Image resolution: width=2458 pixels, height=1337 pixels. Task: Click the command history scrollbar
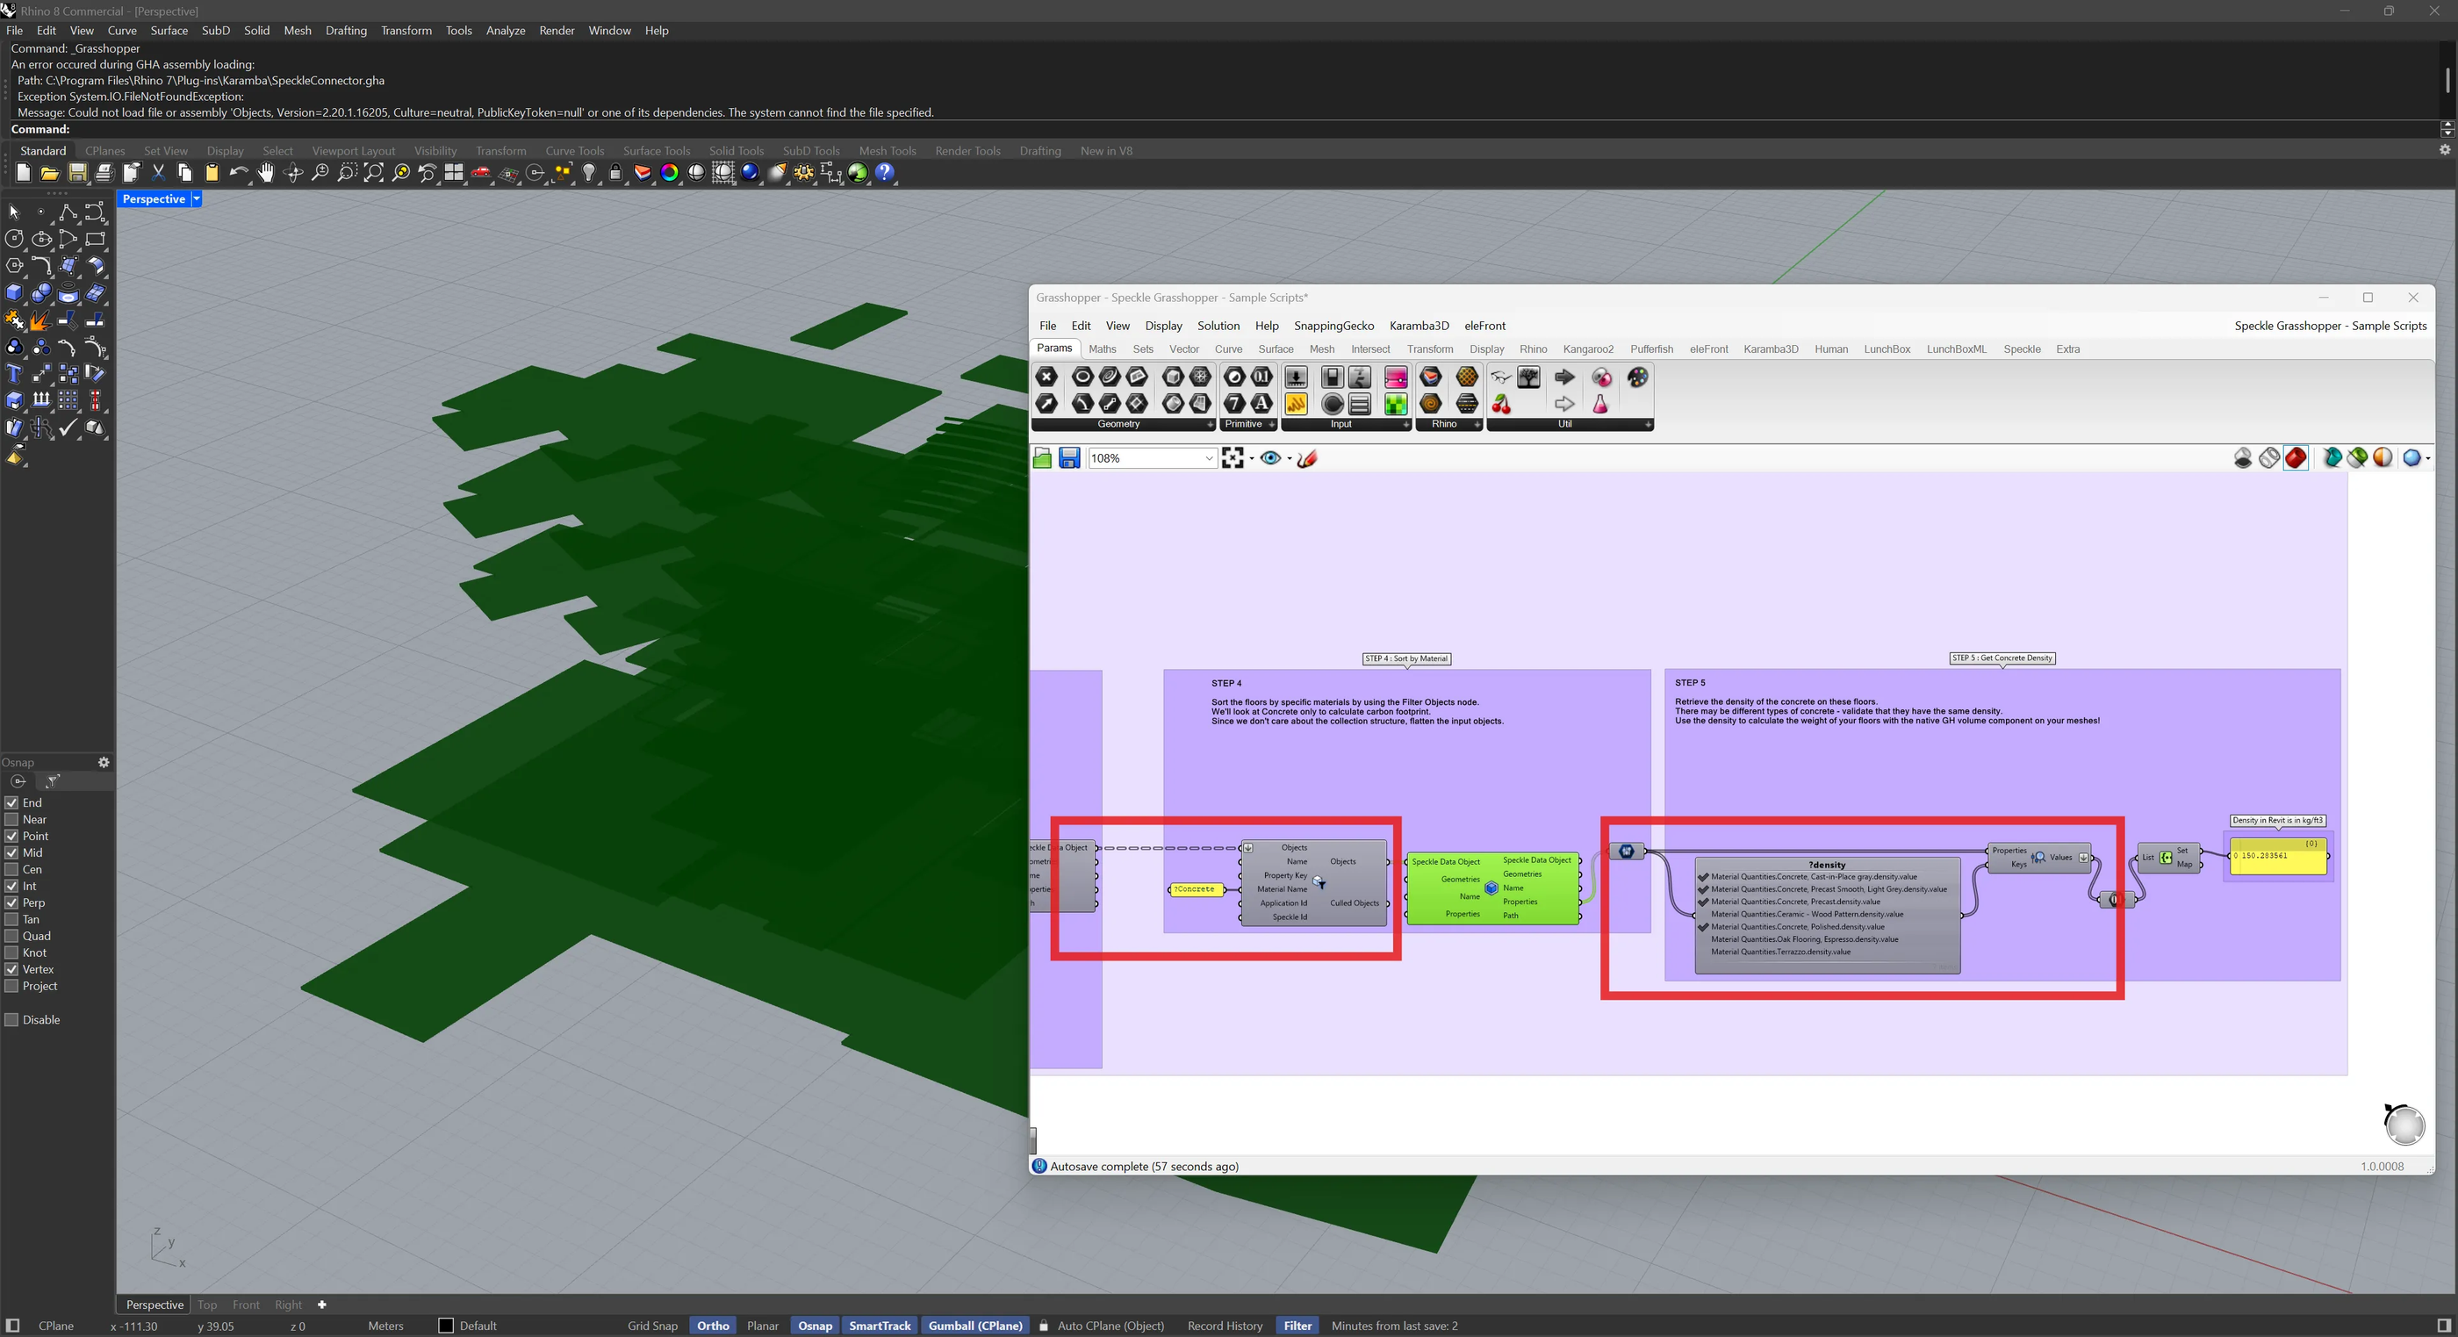[2447, 80]
